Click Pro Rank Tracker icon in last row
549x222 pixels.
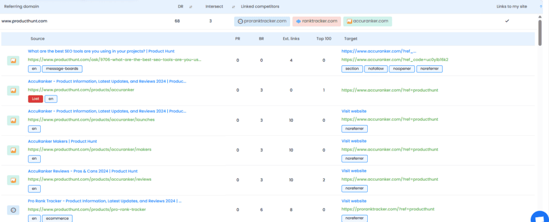pos(13,210)
